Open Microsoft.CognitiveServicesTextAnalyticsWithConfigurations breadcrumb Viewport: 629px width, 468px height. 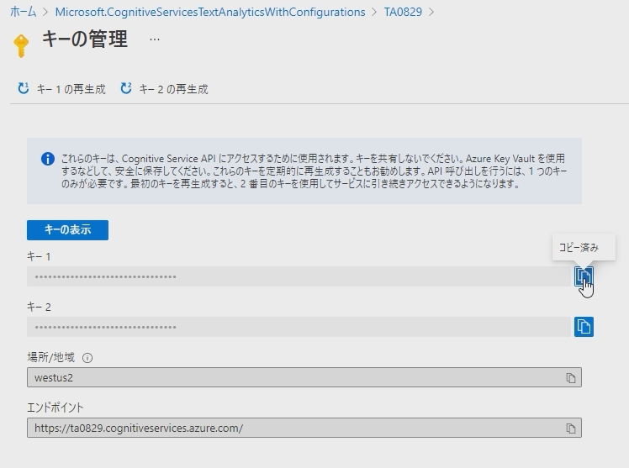click(x=210, y=12)
